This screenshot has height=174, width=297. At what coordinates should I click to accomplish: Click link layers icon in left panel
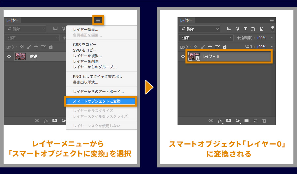point(37,120)
